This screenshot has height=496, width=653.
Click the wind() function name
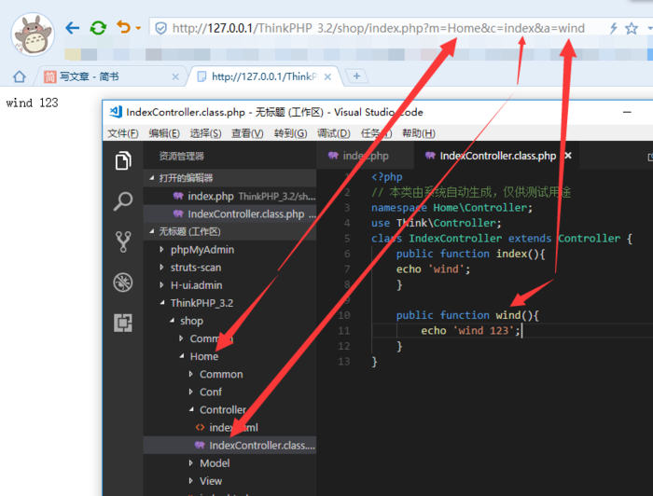[x=508, y=315]
